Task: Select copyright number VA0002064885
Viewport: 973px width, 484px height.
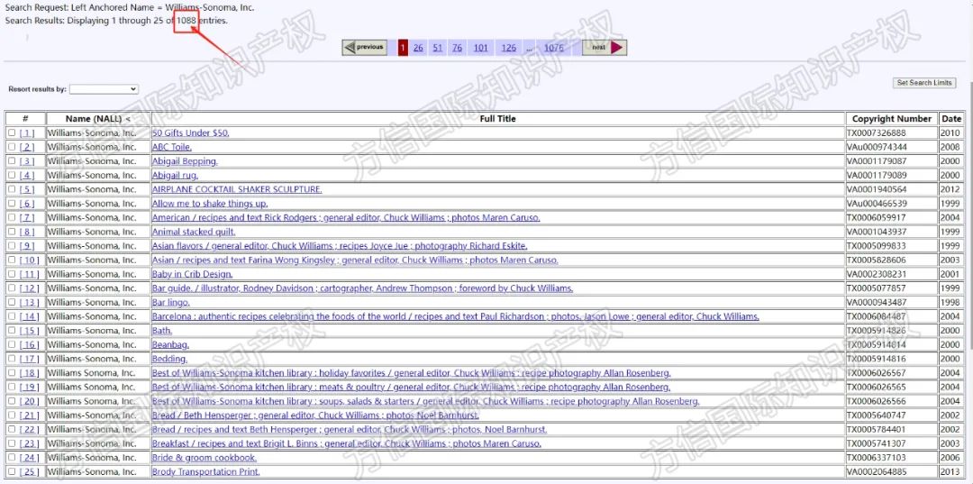Action: (877, 471)
